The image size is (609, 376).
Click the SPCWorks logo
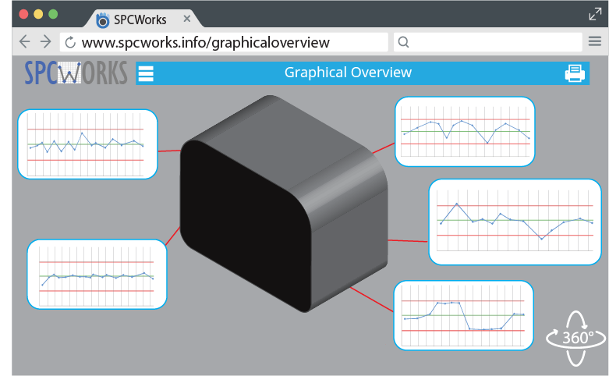[76, 73]
